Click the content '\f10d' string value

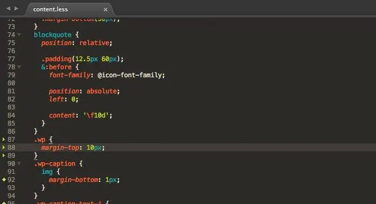coord(96,115)
